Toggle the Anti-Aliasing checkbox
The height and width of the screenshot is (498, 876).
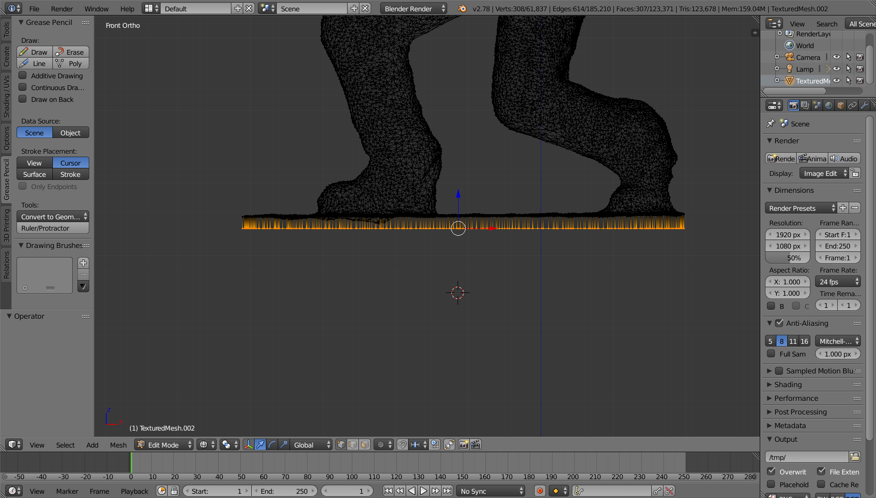pos(779,323)
